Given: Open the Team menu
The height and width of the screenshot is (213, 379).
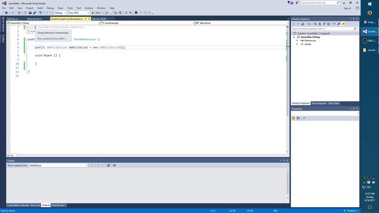Looking at the screenshot, I should click(x=60, y=8).
